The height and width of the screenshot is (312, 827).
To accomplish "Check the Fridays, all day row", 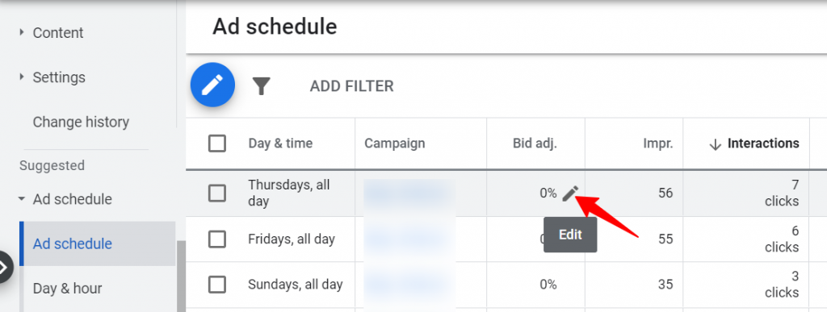I will 217,239.
